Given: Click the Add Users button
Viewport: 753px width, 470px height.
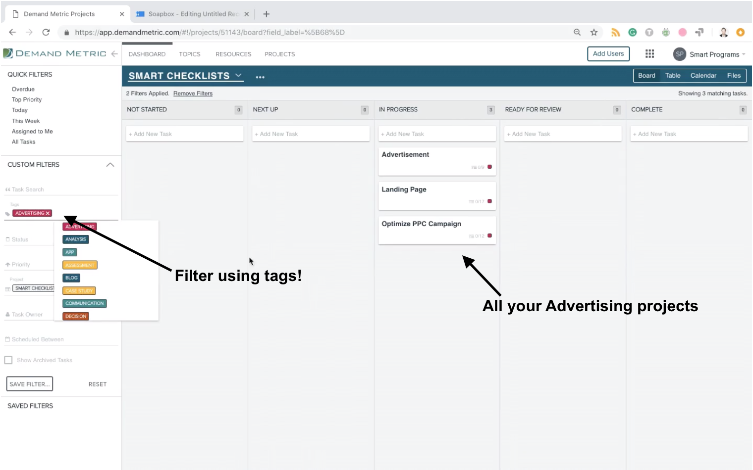Looking at the screenshot, I should 608,54.
